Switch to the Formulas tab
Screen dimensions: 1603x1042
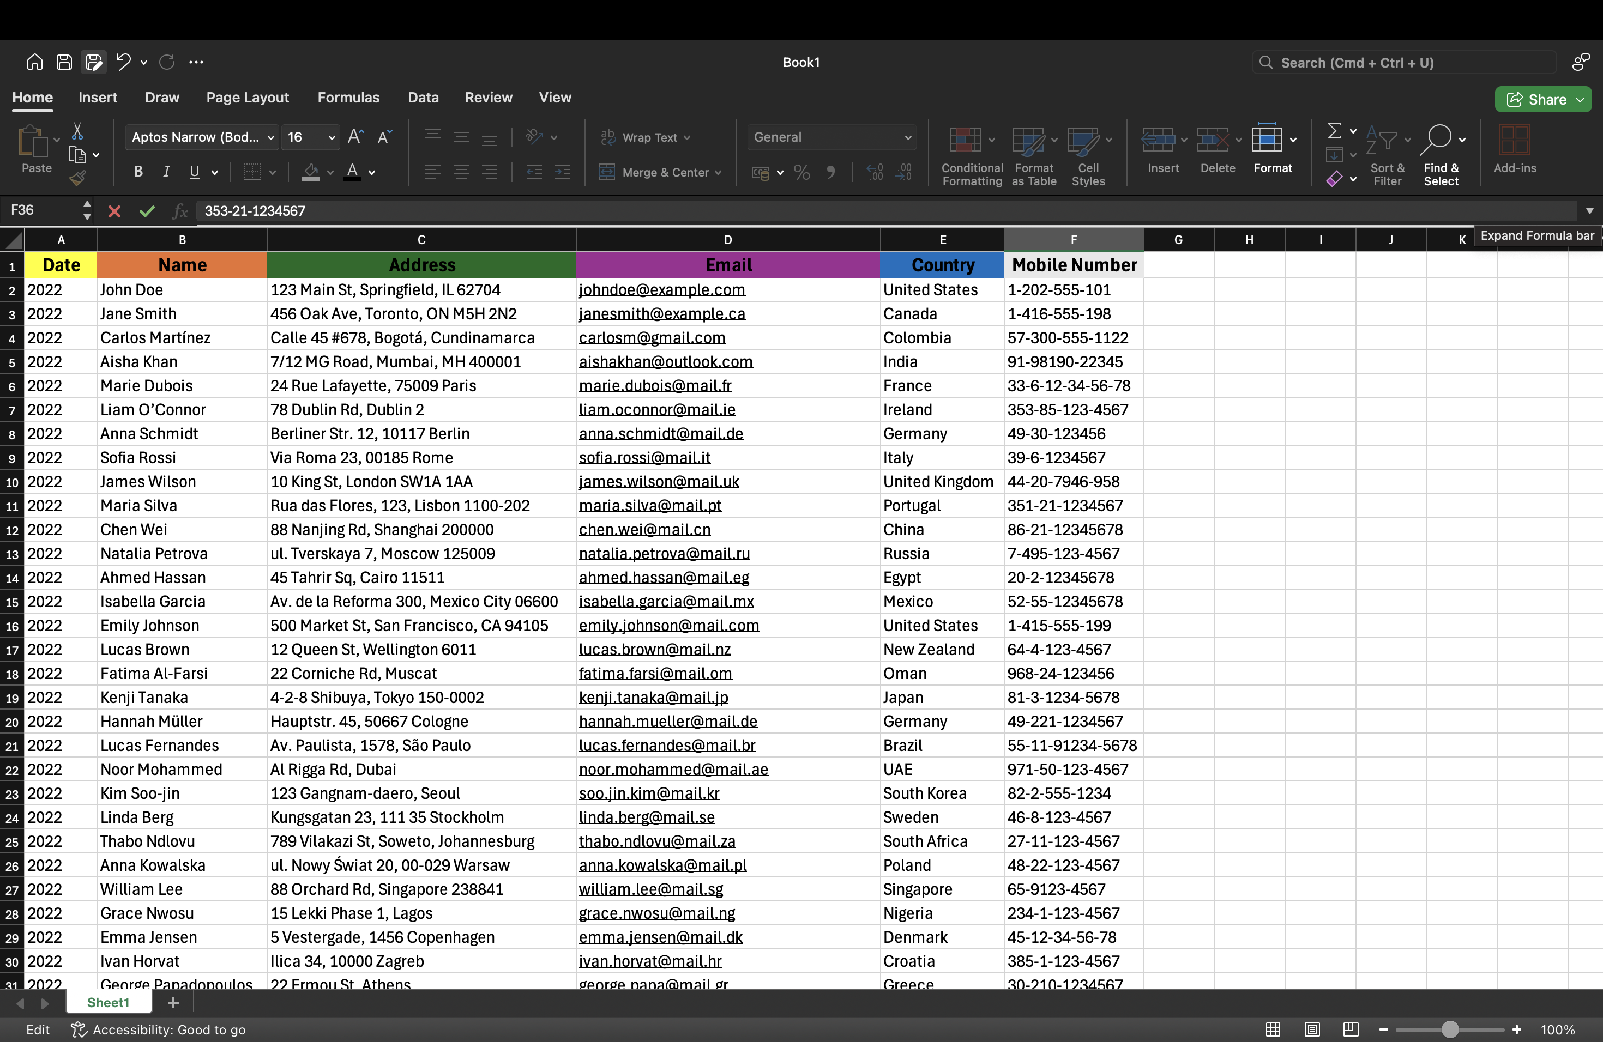348,98
